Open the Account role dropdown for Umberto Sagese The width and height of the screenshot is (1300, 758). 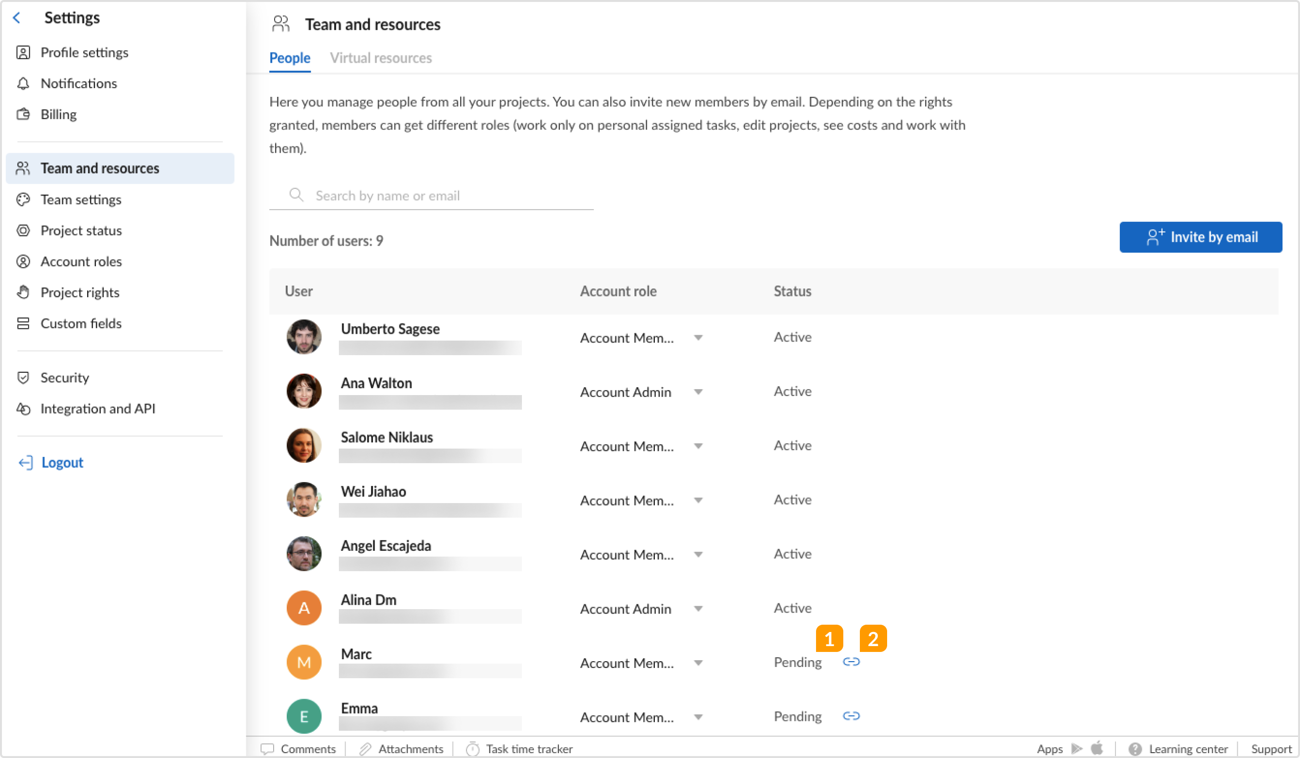point(699,338)
